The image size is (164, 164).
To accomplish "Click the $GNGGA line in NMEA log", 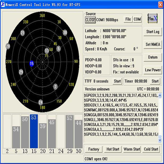I will (x=121, y=115).
